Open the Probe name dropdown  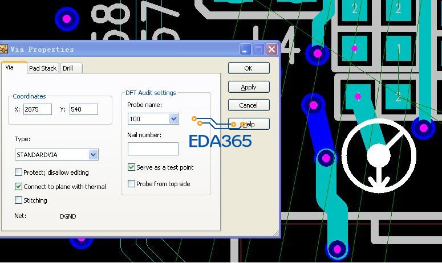[x=173, y=119]
